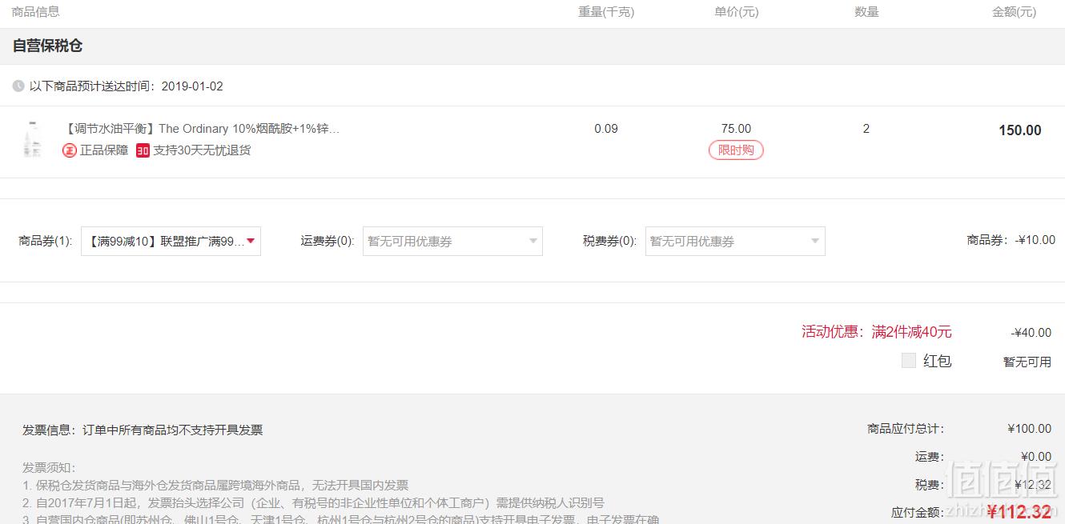Click the red arrow in 商品券 dropdown
Viewport: 1065px width, 524px height.
click(251, 241)
